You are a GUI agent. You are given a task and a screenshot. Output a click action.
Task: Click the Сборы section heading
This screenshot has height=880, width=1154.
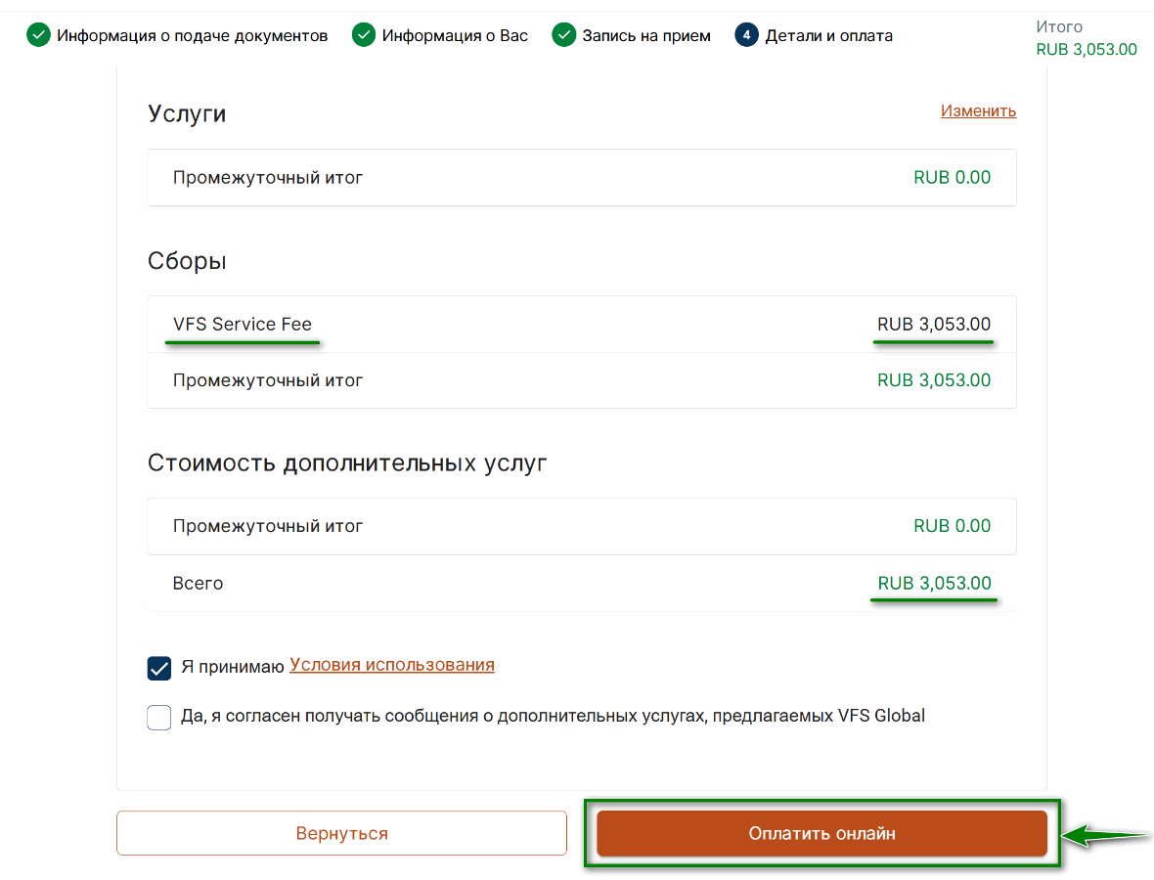[187, 260]
